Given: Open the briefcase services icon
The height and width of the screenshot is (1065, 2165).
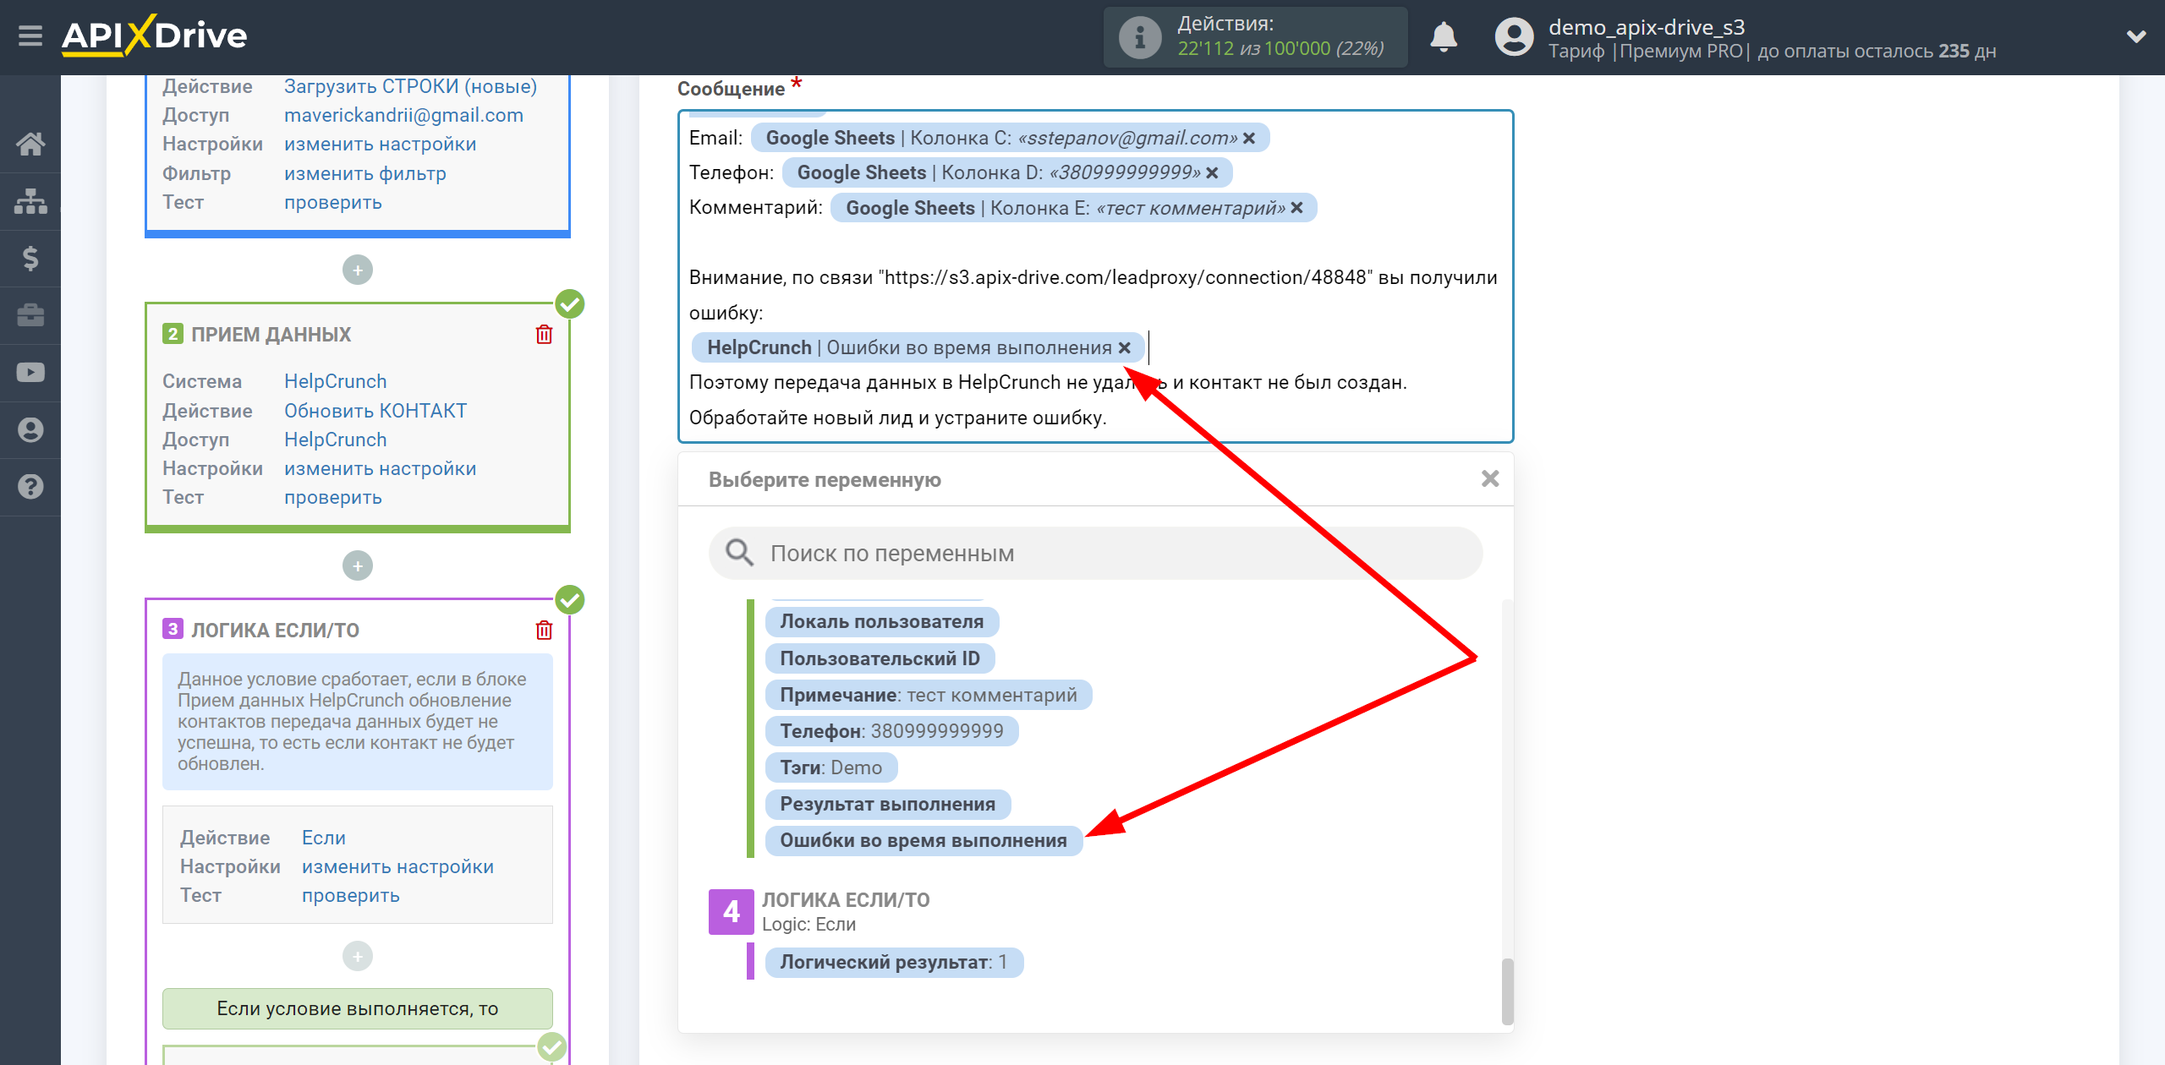Looking at the screenshot, I should 30,315.
